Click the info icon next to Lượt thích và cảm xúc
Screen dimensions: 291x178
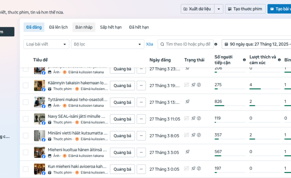279,60
